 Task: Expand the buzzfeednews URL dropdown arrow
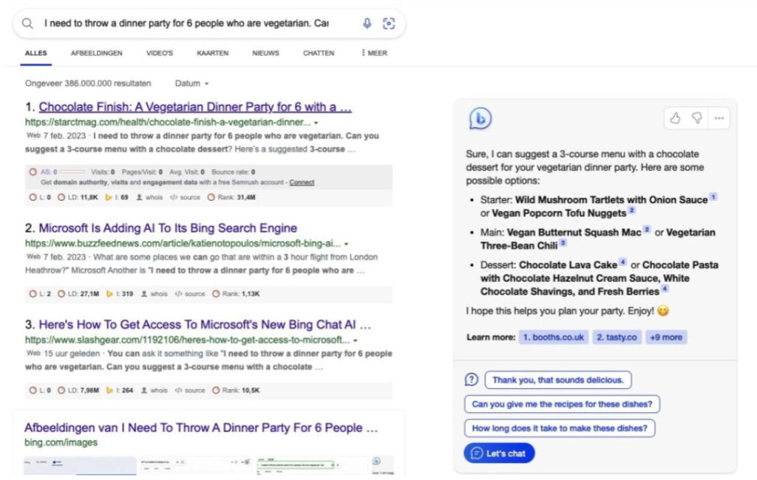(x=346, y=244)
